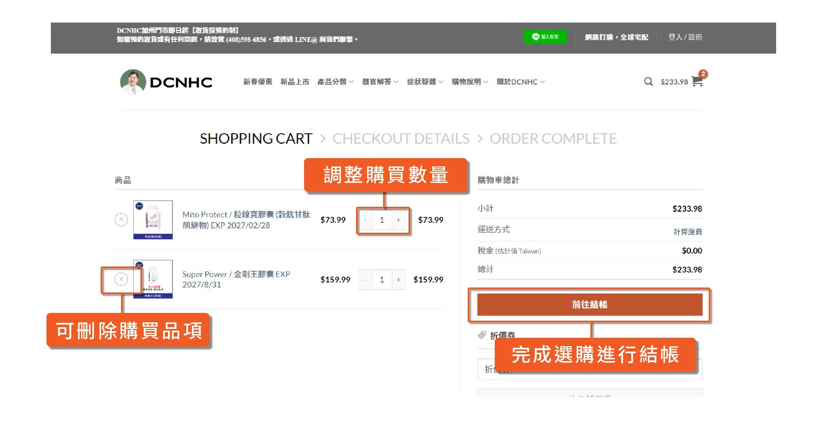Click 計算運費 shipping link
Screen dimensions: 827x429
688,232
